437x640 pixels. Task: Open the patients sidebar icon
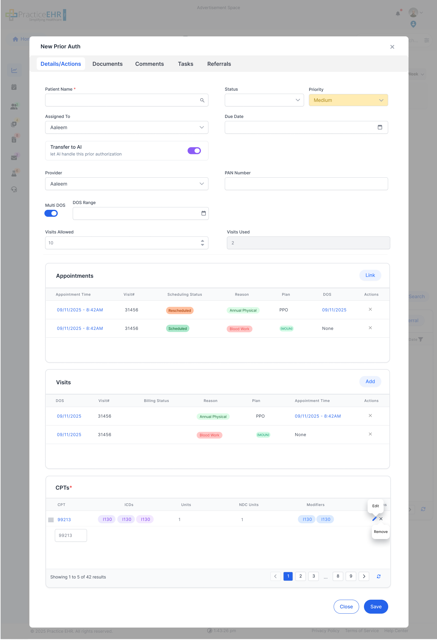coord(14,106)
